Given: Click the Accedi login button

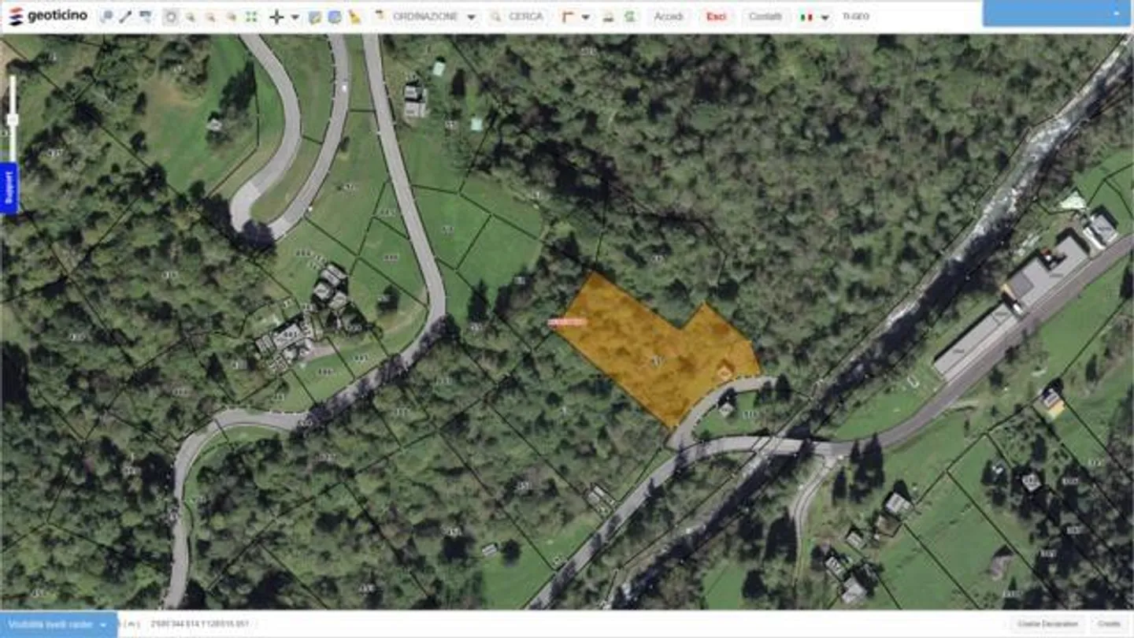Looking at the screenshot, I should click(669, 17).
